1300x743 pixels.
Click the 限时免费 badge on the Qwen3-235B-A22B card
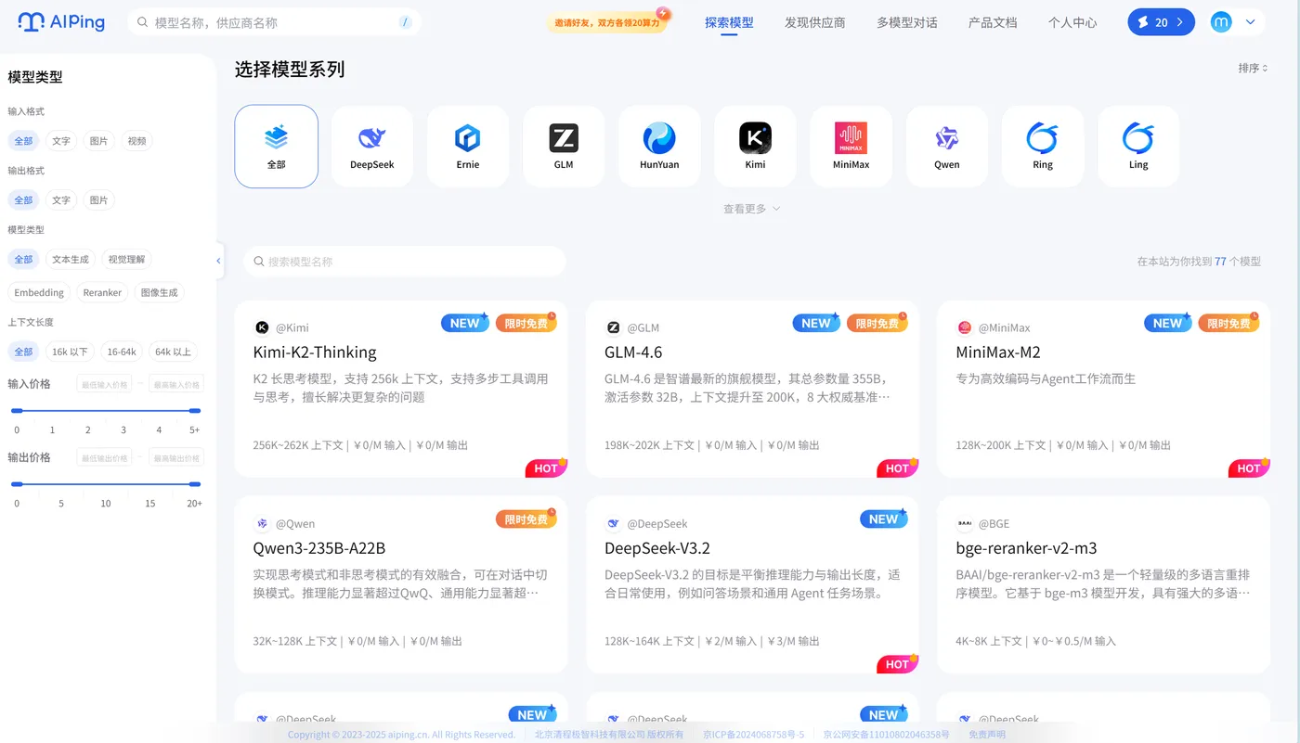point(526,519)
